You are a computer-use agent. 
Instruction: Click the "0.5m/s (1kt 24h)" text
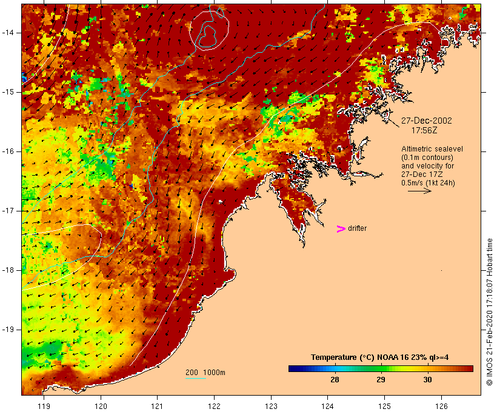(428, 183)
